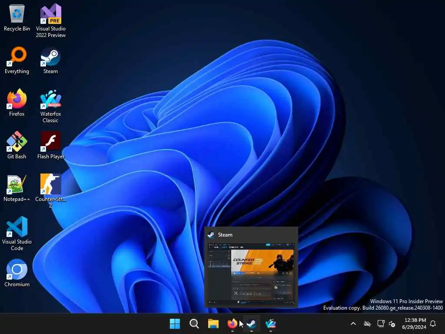Launch Visual Studio 2022 Preview shortcut
Screen dimensions: 445x334
pyautogui.click(x=51, y=20)
